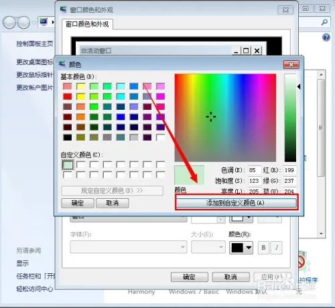Viewport: 335px width, 308px height.
Task: Click the control panel icon in address bar
Action: [x=44, y=22]
